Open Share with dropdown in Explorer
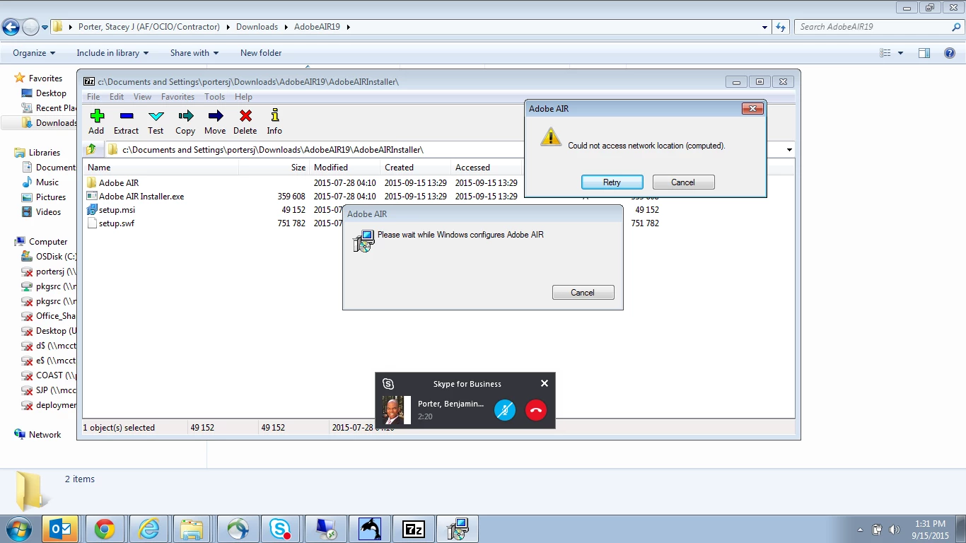966x543 pixels. tap(194, 53)
